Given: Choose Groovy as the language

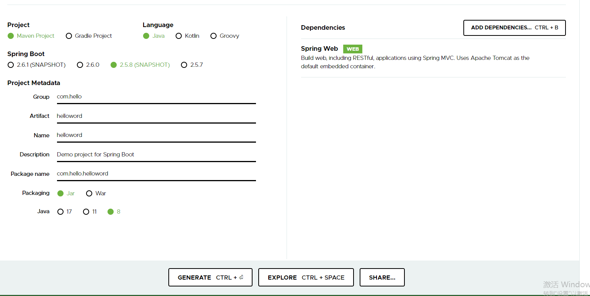Looking at the screenshot, I should coord(225,36).
